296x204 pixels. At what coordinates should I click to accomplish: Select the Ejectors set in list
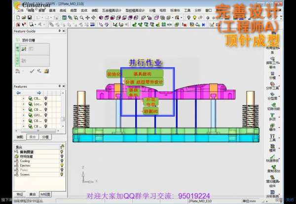26,166
